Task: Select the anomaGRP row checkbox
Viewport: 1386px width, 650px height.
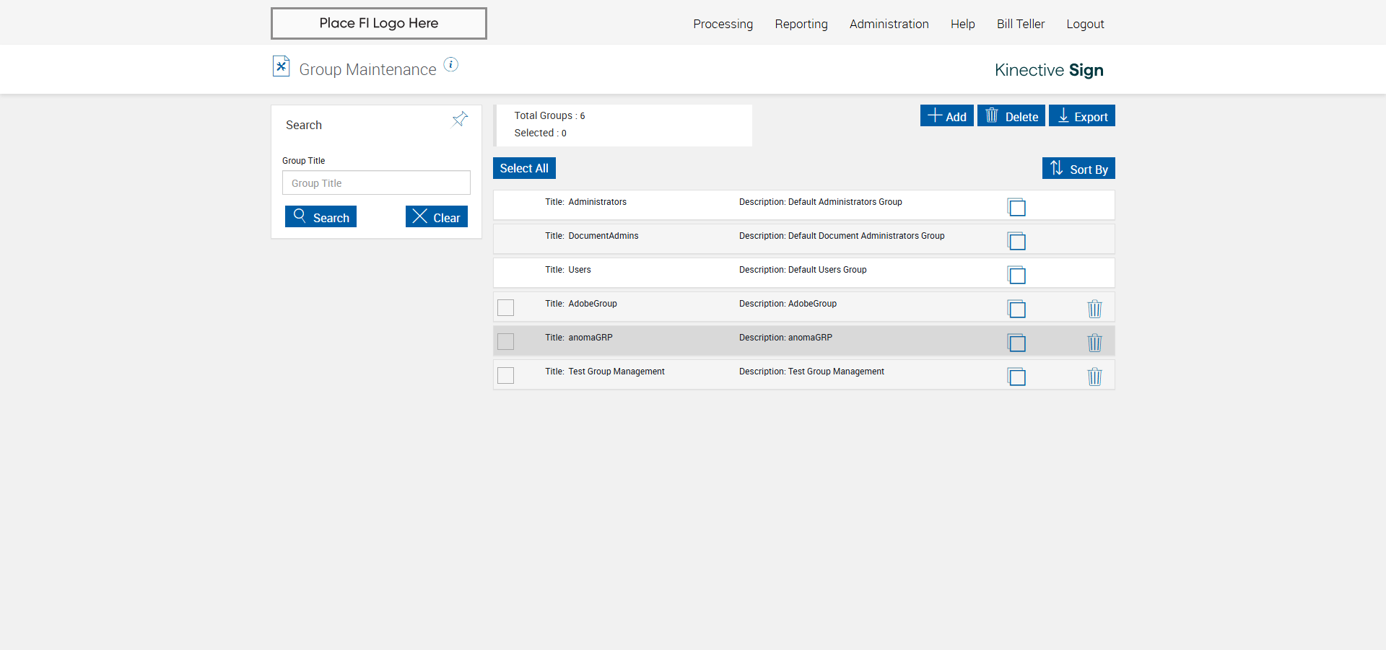Action: (506, 342)
